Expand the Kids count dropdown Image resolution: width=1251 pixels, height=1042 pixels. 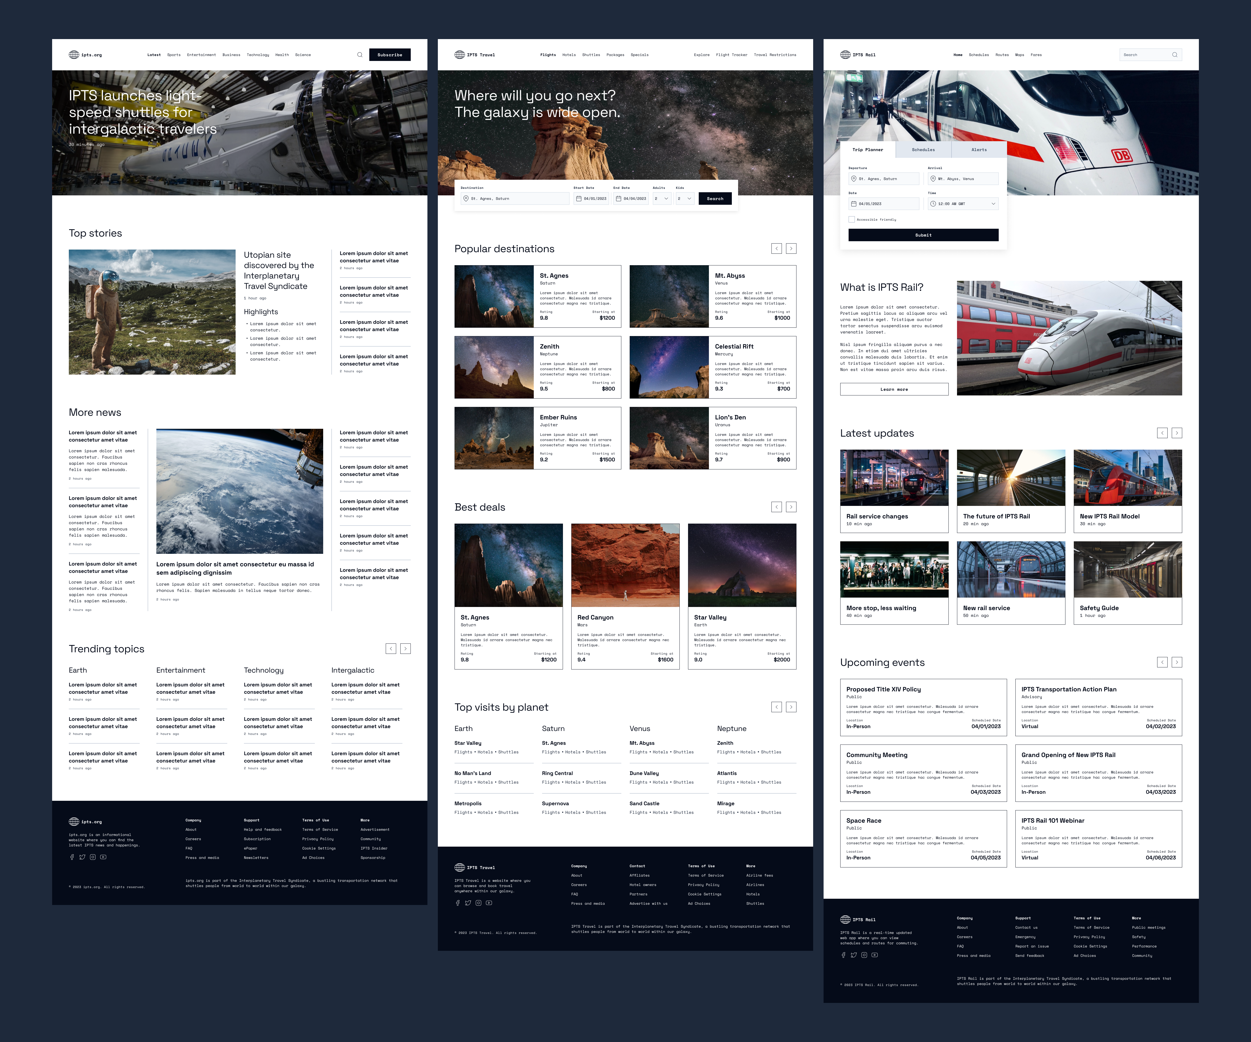pos(685,199)
